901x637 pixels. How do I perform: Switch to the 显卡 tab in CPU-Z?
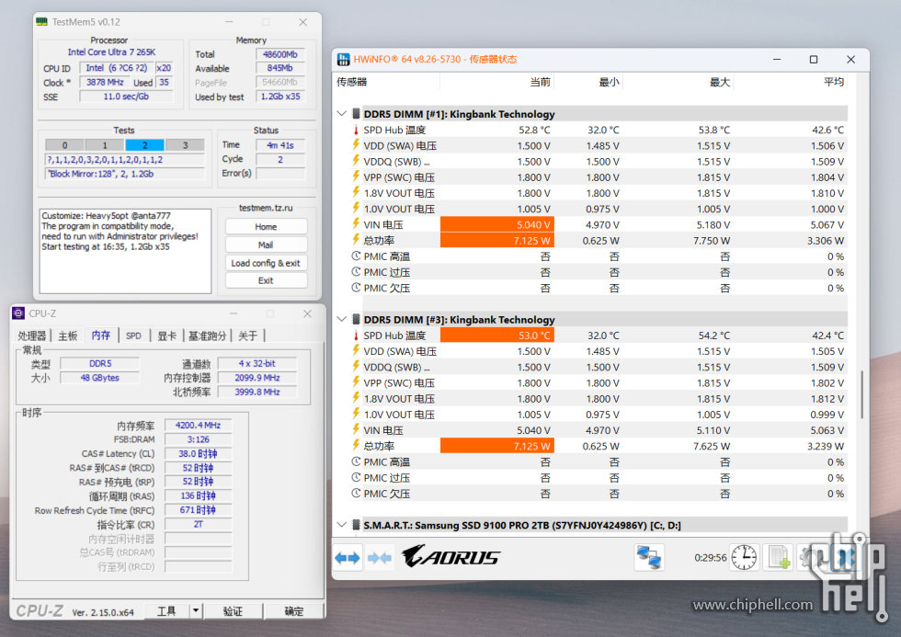[x=166, y=336]
